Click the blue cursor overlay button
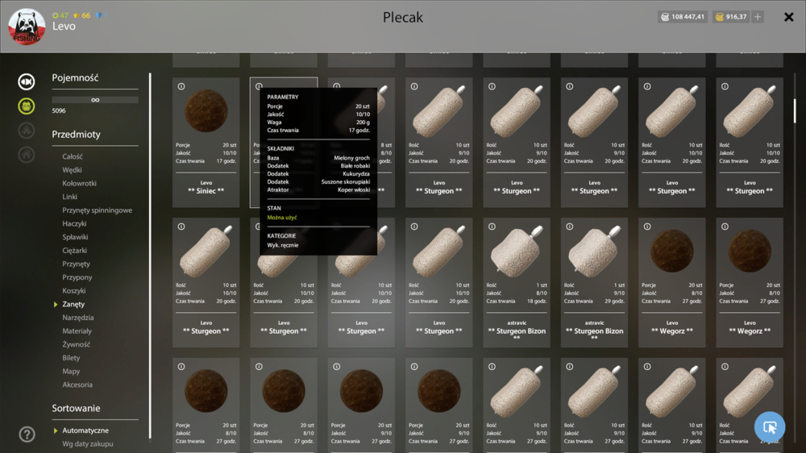Image resolution: width=806 pixels, height=453 pixels. (x=770, y=426)
